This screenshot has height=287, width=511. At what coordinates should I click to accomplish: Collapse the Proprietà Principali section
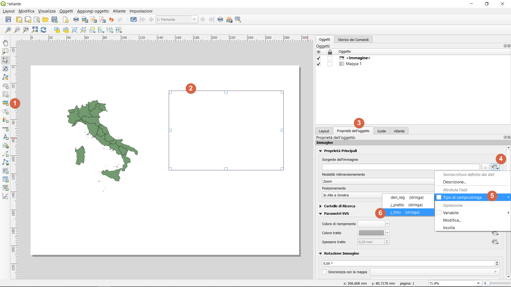point(320,151)
